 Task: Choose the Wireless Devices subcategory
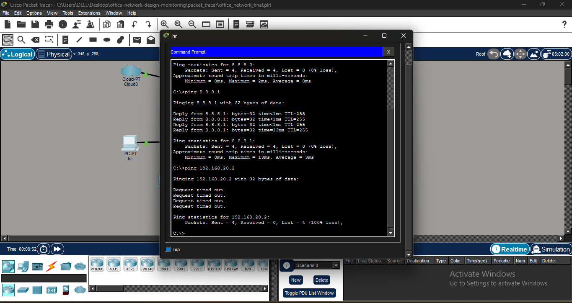coord(52,290)
